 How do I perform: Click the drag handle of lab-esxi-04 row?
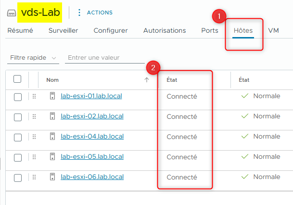point(34,137)
